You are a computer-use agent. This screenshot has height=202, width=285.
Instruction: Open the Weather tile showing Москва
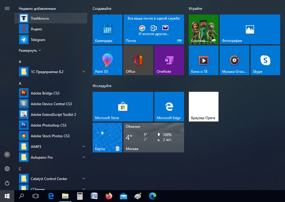[x=154, y=137]
